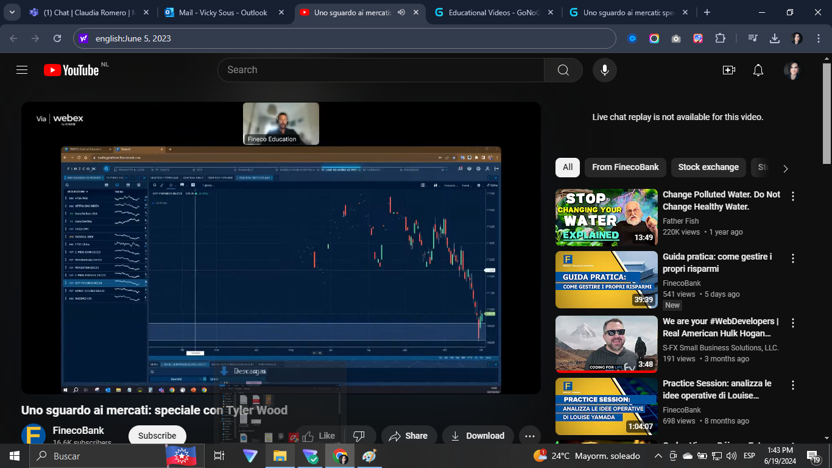832x468 pixels.
Task: Open options for We are your #WebDevelopers video
Action: (x=793, y=323)
